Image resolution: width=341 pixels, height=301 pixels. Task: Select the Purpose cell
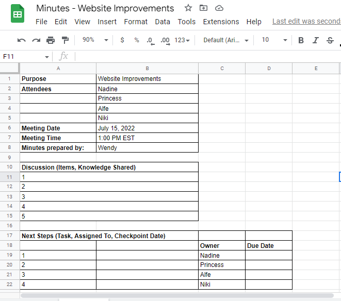58,79
